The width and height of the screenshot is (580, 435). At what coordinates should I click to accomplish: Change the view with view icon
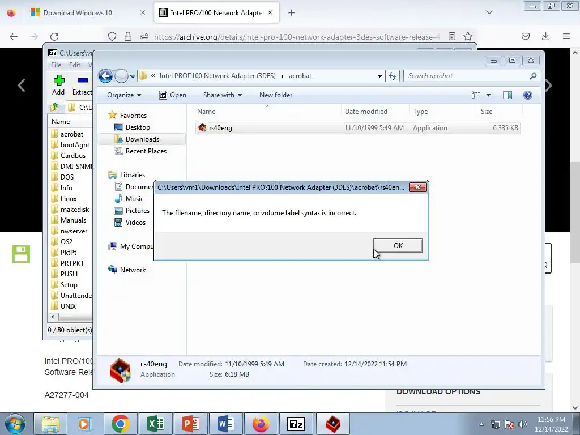pyautogui.click(x=476, y=95)
